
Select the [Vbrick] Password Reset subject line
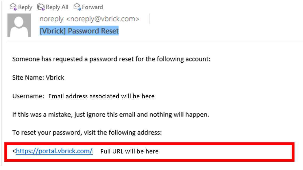[x=79, y=31]
